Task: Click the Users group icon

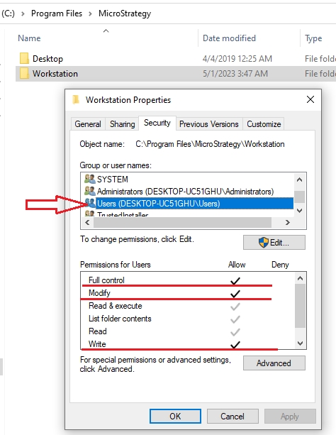Action: [90, 203]
